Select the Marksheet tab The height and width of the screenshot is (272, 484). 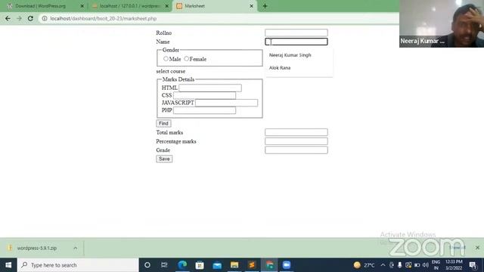pos(215,6)
